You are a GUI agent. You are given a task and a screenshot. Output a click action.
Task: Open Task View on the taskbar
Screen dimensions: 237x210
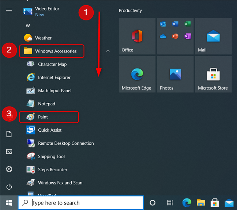[x=170, y=203]
